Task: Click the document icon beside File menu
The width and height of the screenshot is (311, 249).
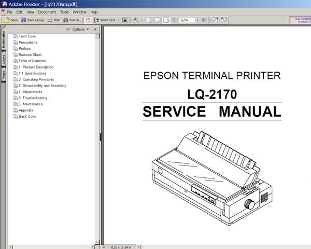Action: [x=3, y=12]
